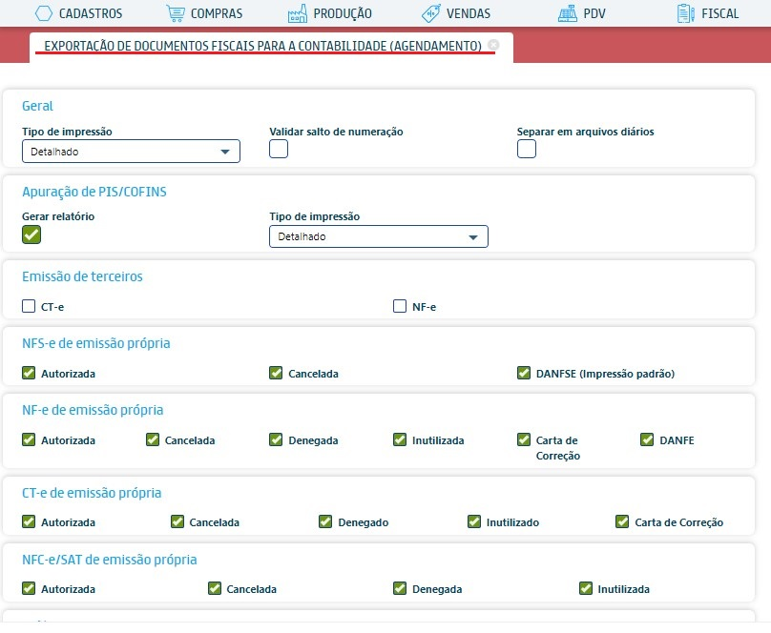The image size is (771, 633).
Task: Open Tipo de impressão dropdown under PIS/COFINS
Action: 379,236
